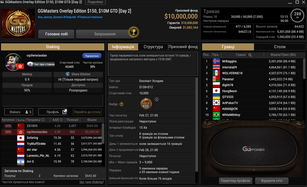Select the Solaring seller row
The image size is (307, 187).
(53, 138)
